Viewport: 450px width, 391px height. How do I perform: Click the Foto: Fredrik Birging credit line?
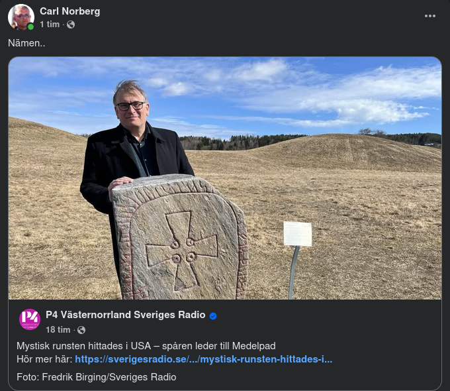click(x=97, y=377)
